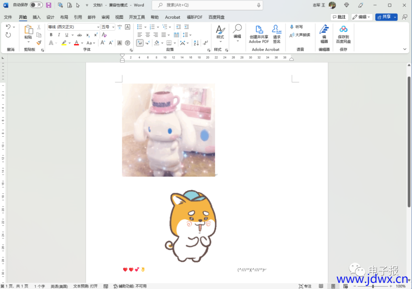Click the Cut scissors icon
Viewport: 412px width, 289px height.
[39, 27]
